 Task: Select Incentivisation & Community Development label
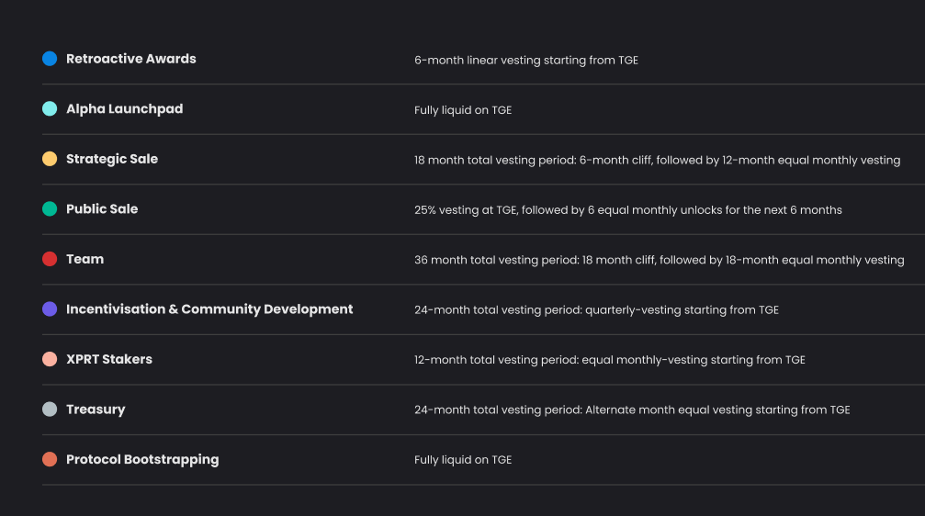209,309
